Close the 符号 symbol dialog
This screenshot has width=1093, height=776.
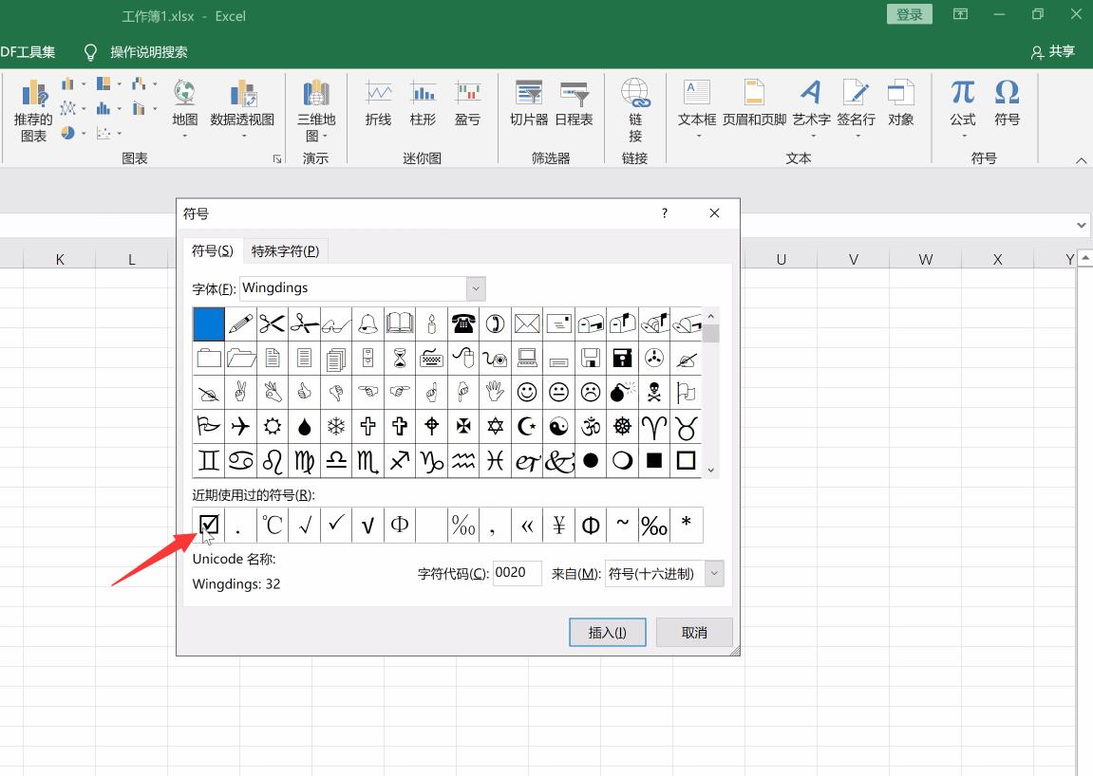coord(714,213)
